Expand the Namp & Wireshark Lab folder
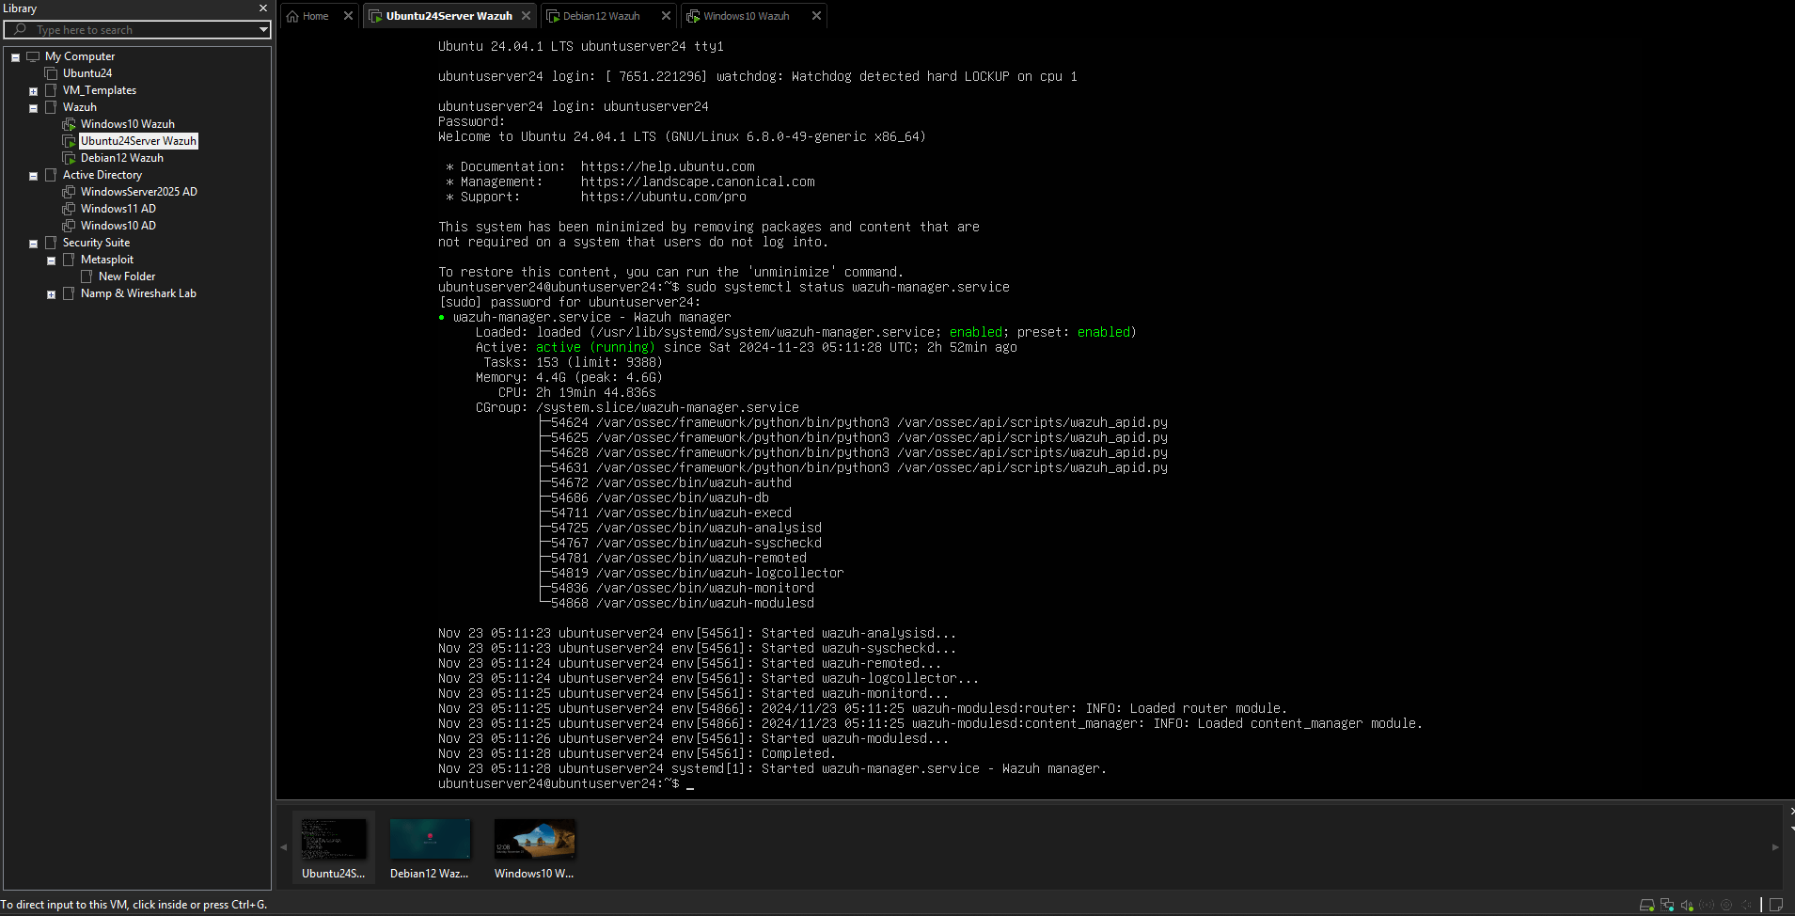 (x=51, y=294)
